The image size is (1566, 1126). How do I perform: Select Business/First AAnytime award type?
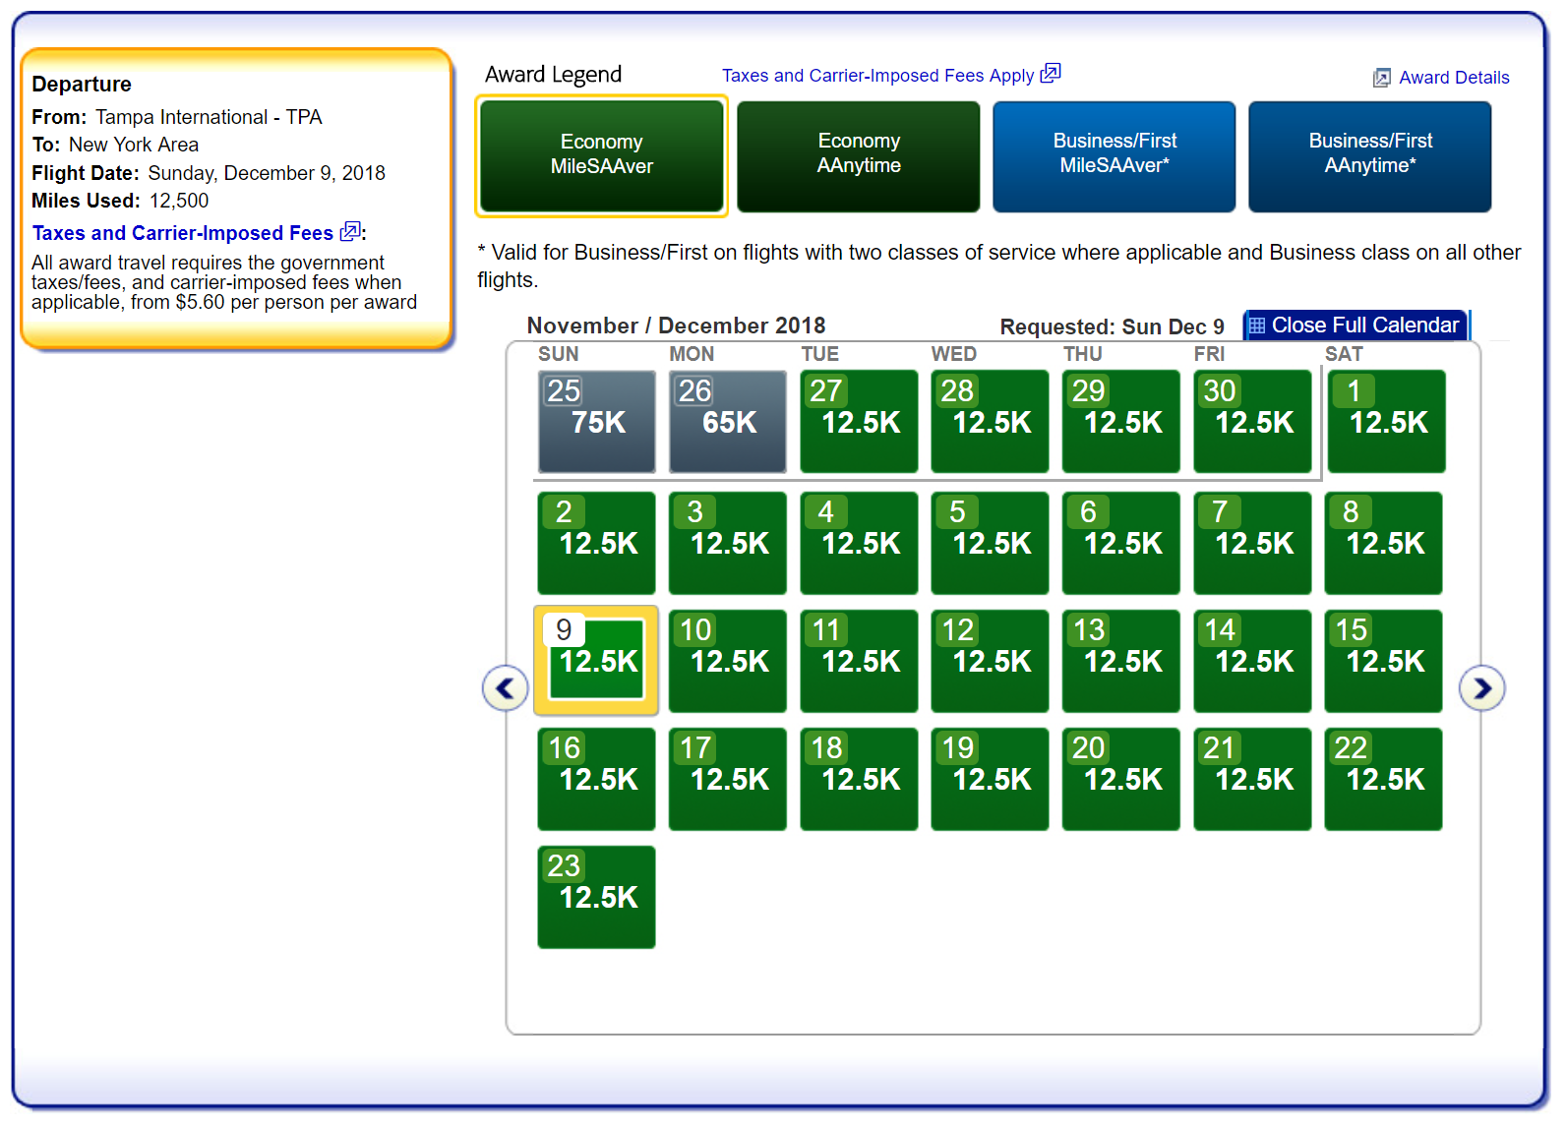click(x=1369, y=155)
